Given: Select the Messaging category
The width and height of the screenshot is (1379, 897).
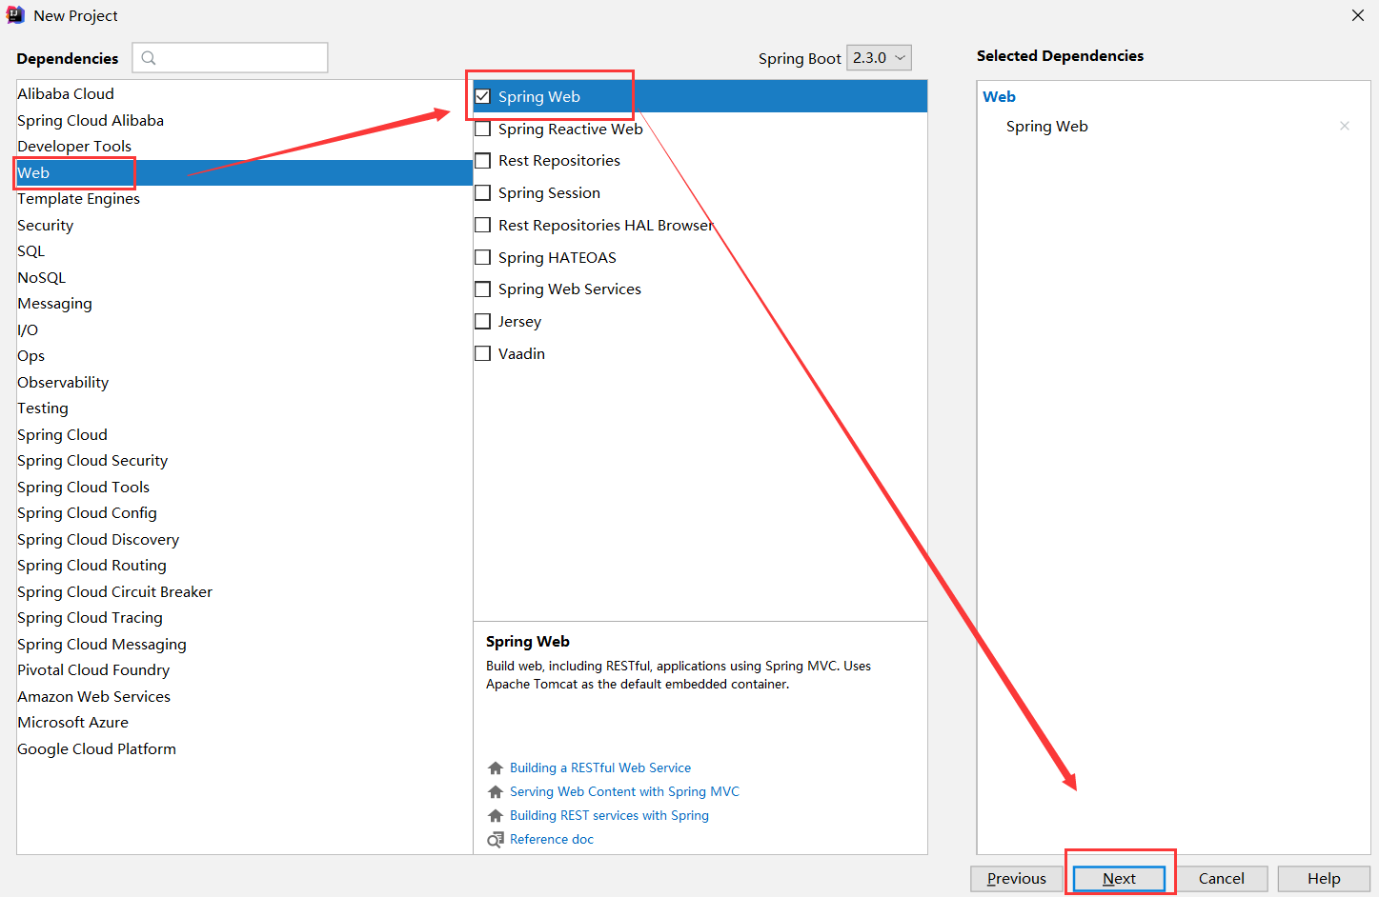Looking at the screenshot, I should click(245, 303).
